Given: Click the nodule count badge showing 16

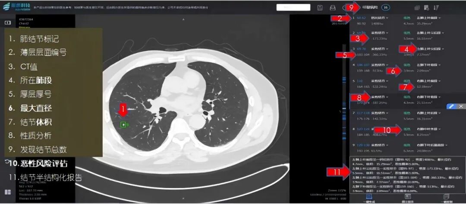Looking at the screenshot, I should point(385,7).
